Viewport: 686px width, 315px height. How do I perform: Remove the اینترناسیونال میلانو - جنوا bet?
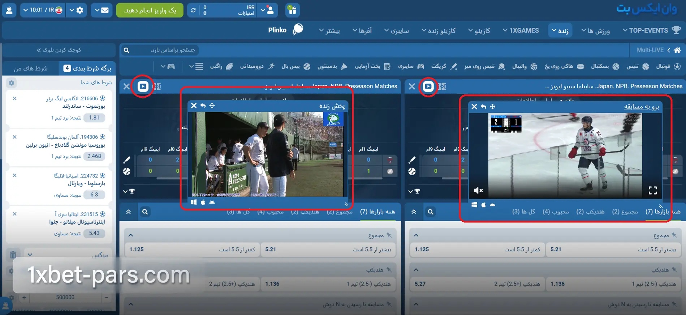(14, 214)
